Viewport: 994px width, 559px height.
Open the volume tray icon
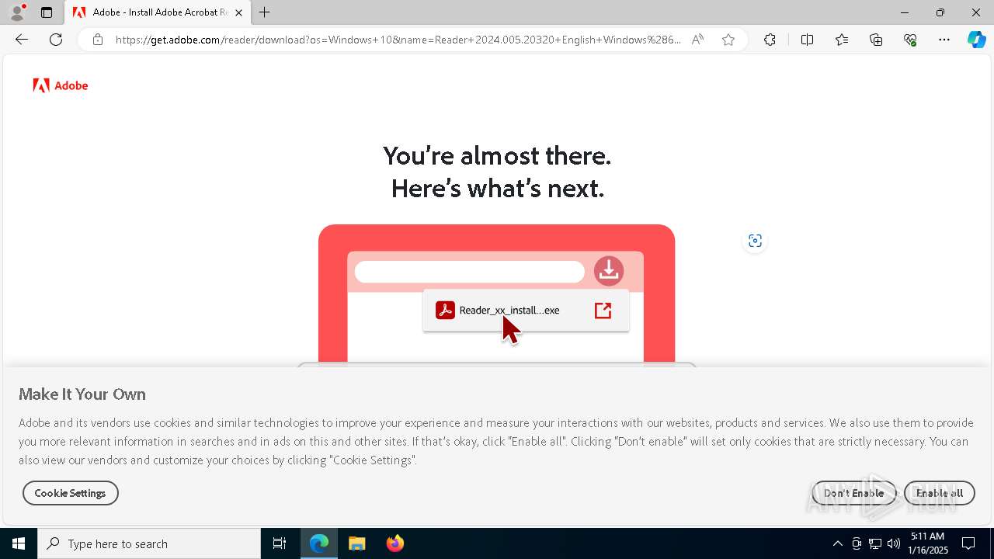pos(894,543)
